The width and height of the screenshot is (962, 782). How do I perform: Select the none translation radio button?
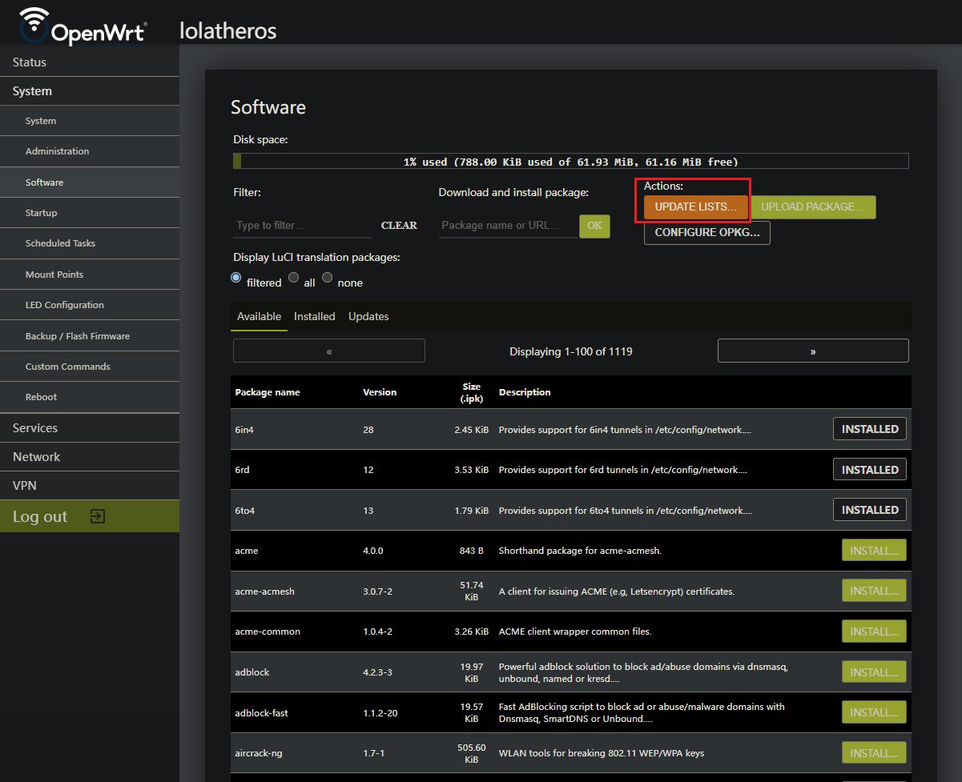tap(328, 278)
